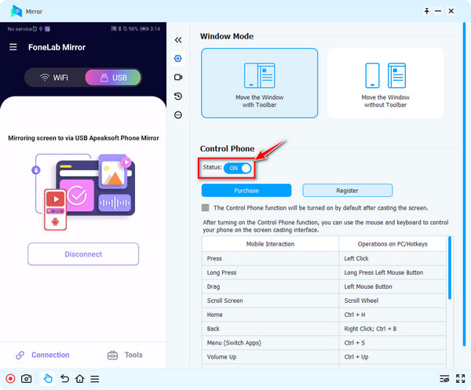
Task: Open the bottom toolbar menu lines icon
Action: pyautogui.click(x=95, y=379)
